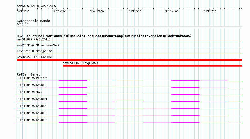Select transcript TCP11|NM_018679
Viewport: 250px width, 139px height.
click(x=30, y=92)
